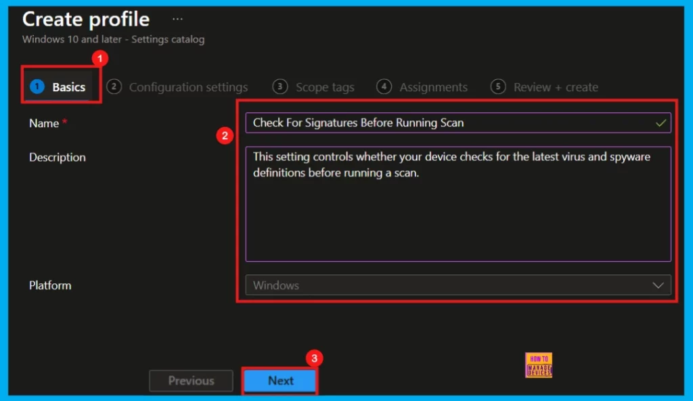The height and width of the screenshot is (401, 693).
Task: Open the ellipsis menu beside Create profile
Action: pyautogui.click(x=178, y=19)
